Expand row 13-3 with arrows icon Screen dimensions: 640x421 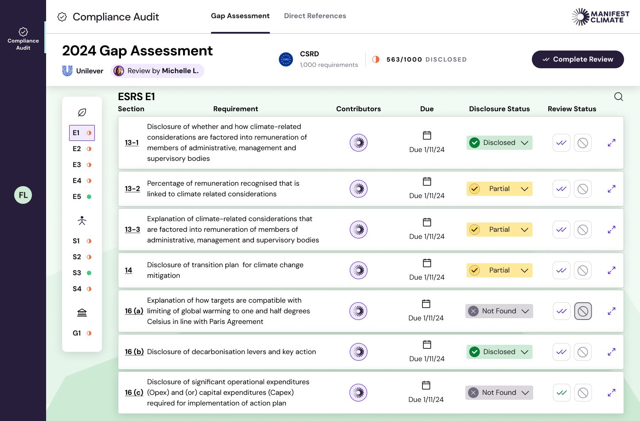612,230
